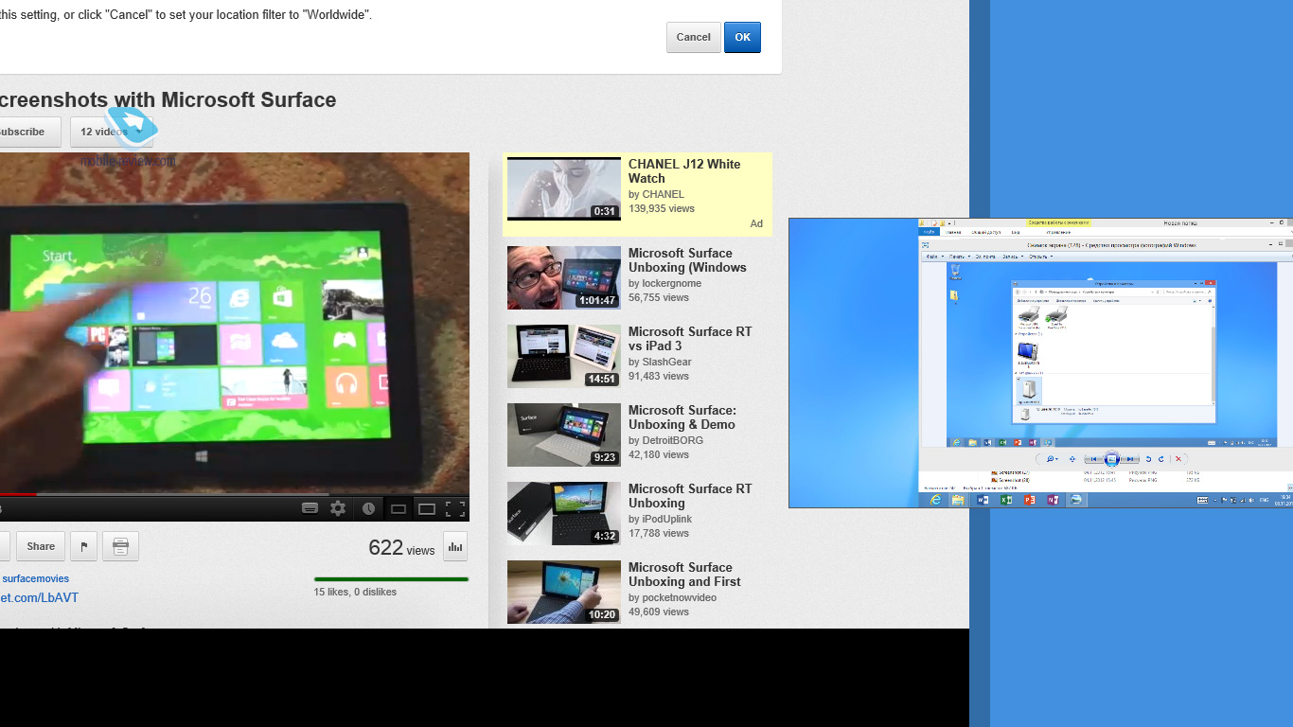The image size is (1293, 727).
Task: Select Вид tab in Explorer ribbon
Action: (1015, 232)
